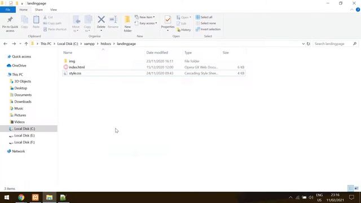361x203 pixels.
Task: Click the Paste ribbon icon
Action: tap(36, 23)
